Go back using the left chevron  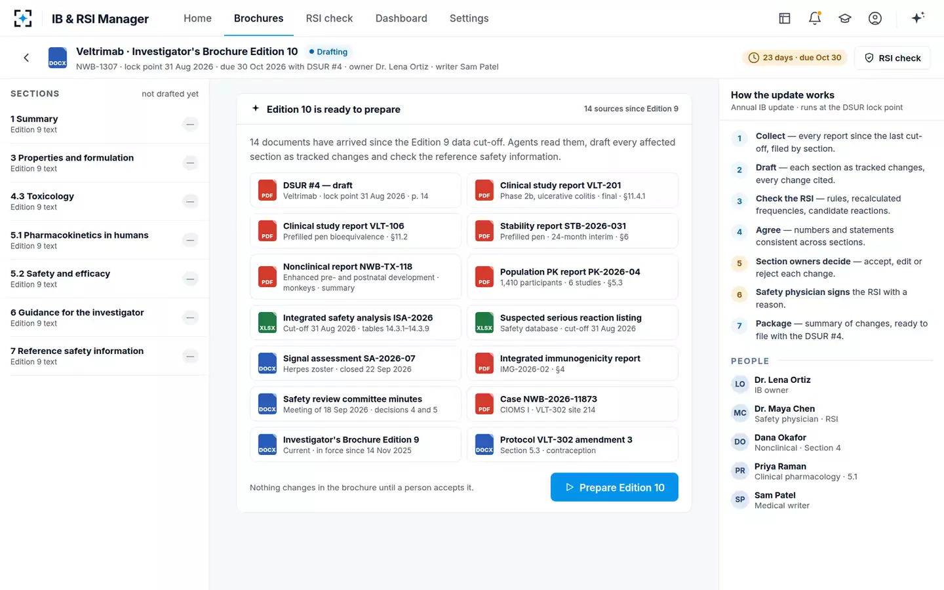pos(26,58)
